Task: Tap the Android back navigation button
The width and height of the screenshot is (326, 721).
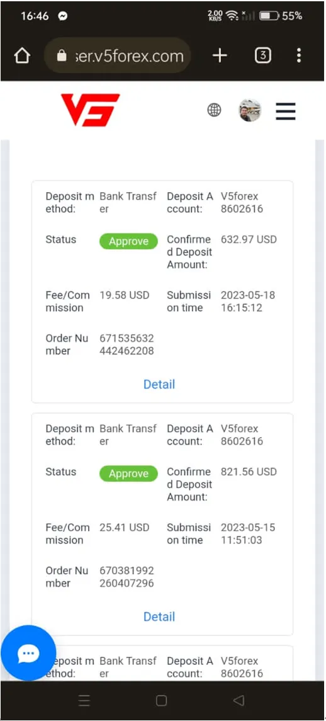Action: [238, 700]
